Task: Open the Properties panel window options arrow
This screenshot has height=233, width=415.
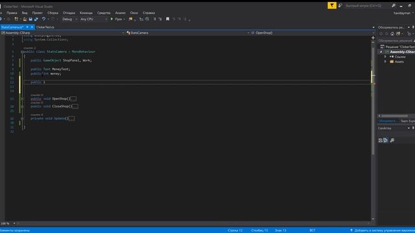Action: pyautogui.click(x=409, y=128)
